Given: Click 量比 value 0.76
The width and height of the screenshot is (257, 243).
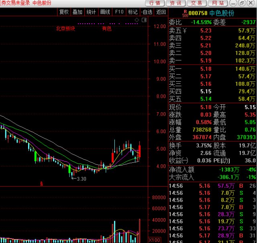Looking at the screenshot, I should 250,130.
